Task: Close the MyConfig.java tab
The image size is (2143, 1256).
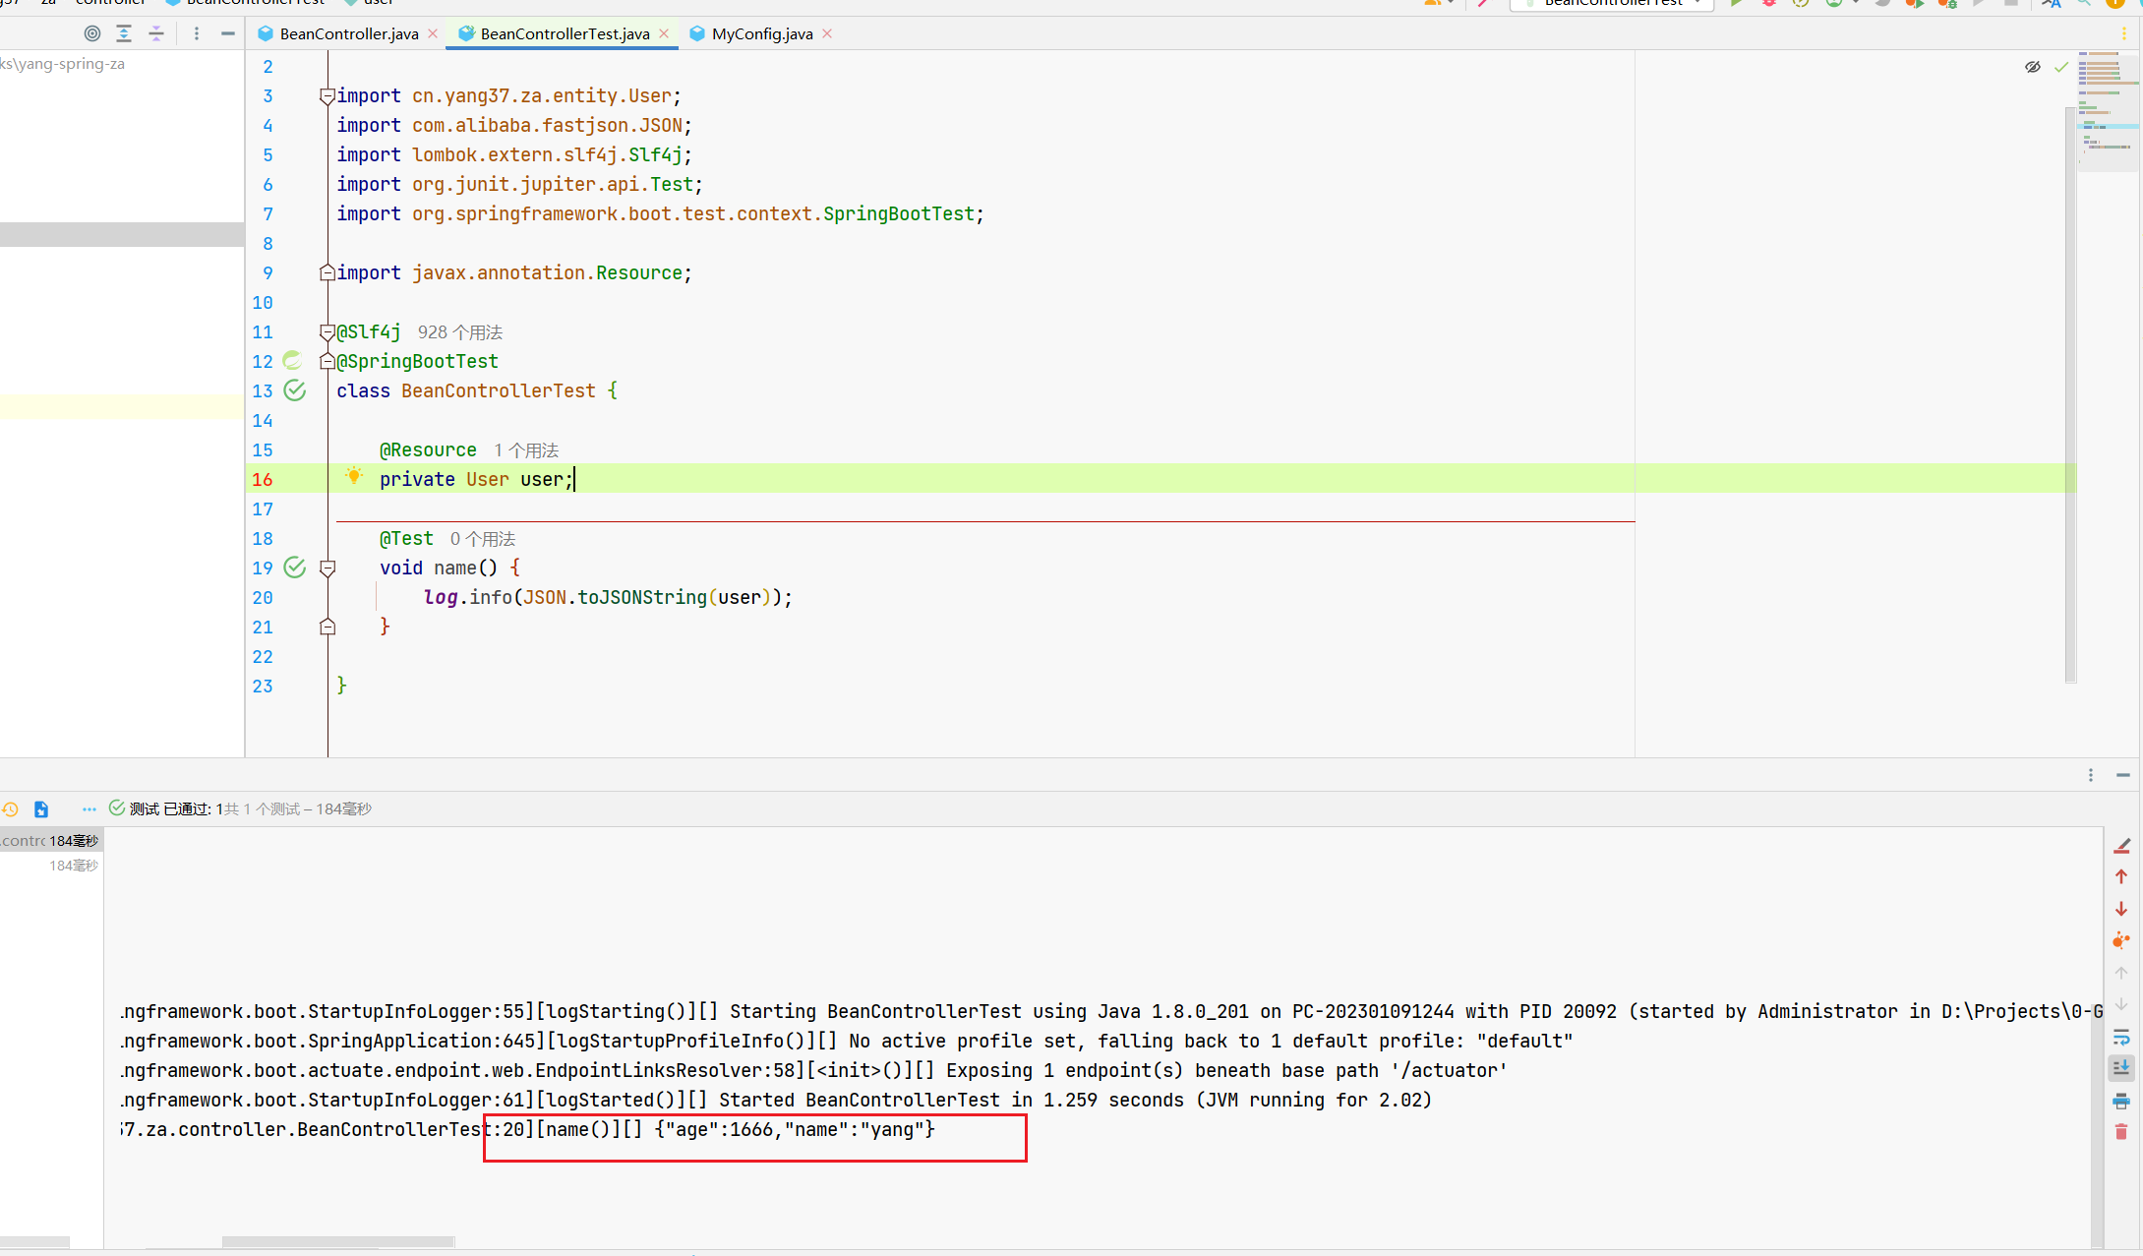Action: pos(827,33)
